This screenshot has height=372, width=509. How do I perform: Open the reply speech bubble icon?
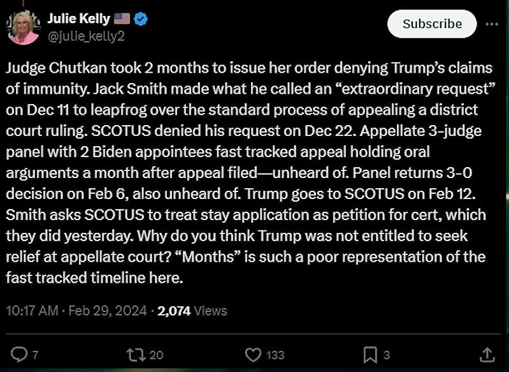pos(19,354)
